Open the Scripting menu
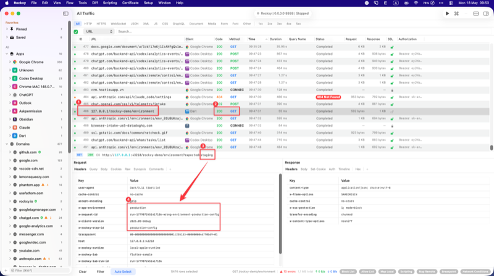The height and width of the screenshot is (276, 494). click(x=110, y=3)
